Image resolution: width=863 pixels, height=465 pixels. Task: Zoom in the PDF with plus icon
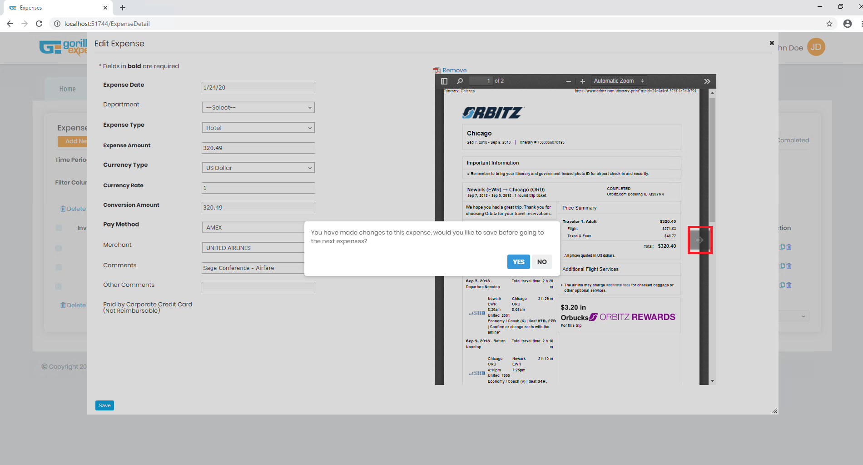pyautogui.click(x=583, y=81)
